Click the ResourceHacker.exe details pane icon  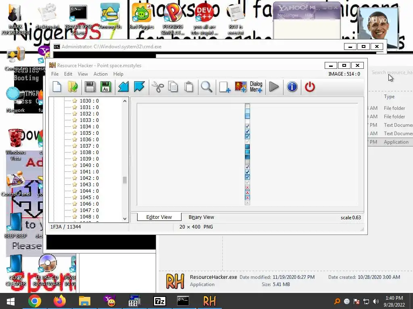pyautogui.click(x=175, y=281)
